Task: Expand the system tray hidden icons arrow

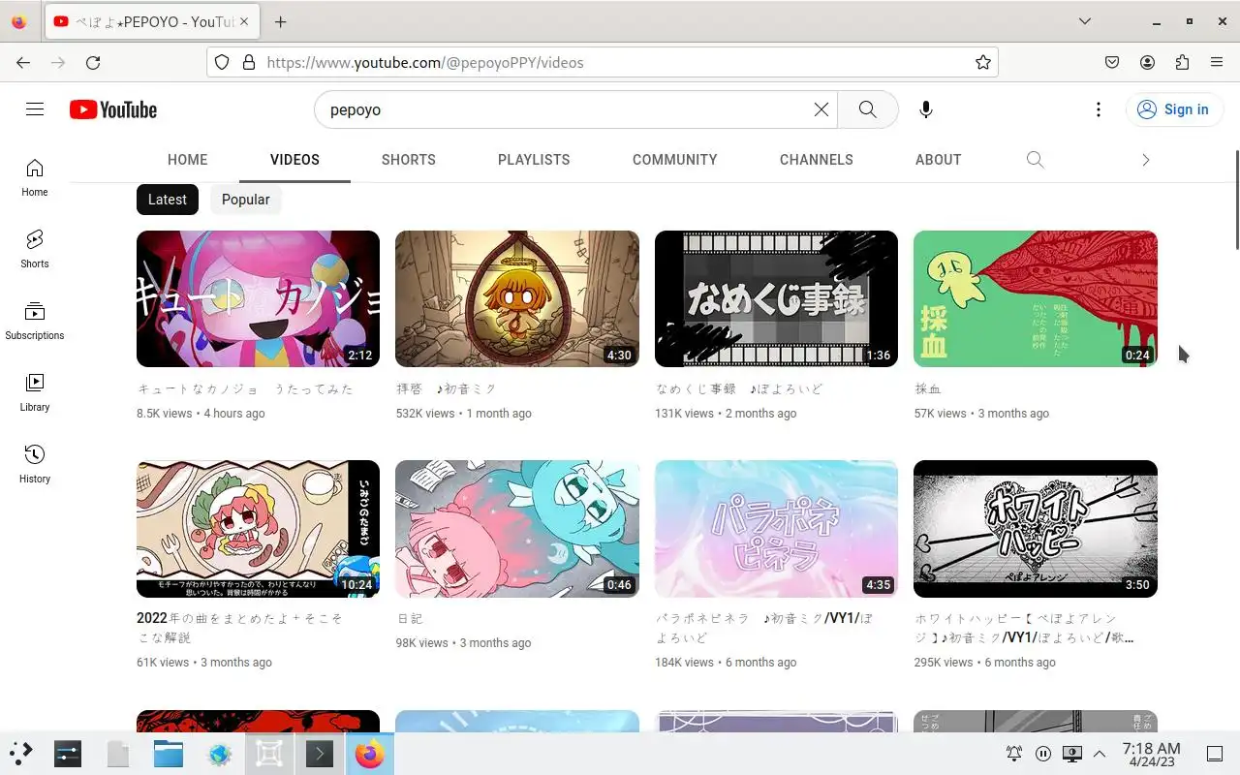Action: click(x=1100, y=753)
